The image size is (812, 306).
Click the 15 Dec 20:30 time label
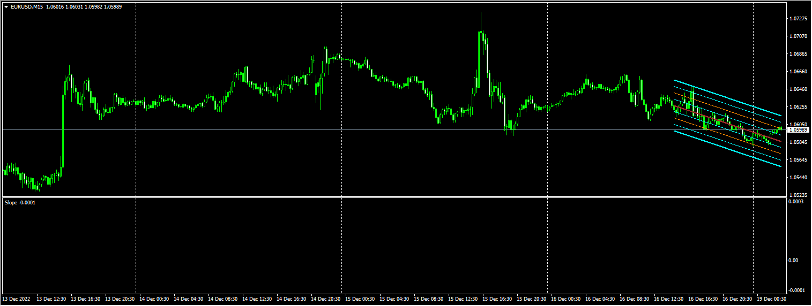(532, 299)
